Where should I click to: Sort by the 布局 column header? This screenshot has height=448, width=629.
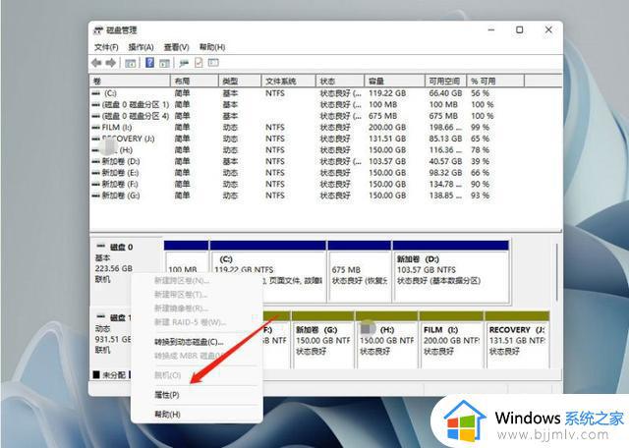point(195,81)
